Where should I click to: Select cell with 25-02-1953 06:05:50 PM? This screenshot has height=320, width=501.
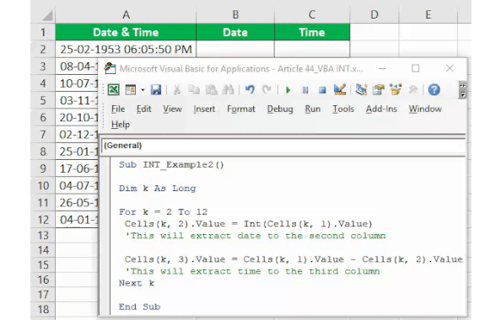click(126, 49)
